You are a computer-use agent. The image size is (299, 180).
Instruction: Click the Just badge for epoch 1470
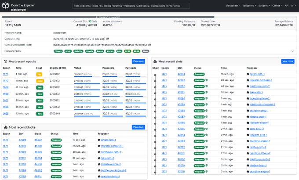(x=40, y=81)
